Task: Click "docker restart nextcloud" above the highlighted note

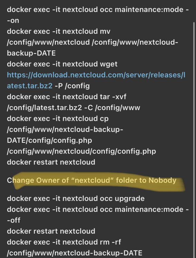Action: [51, 162]
